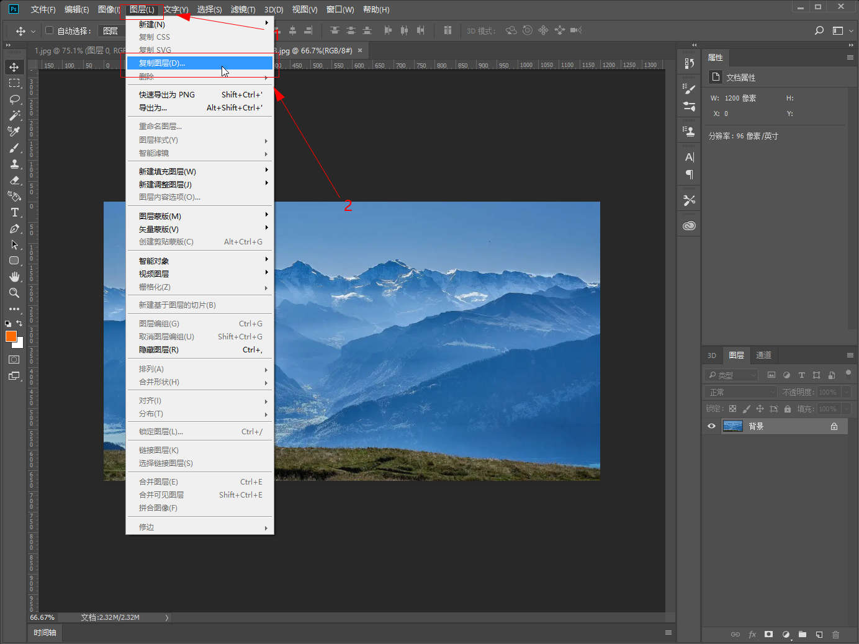Image resolution: width=859 pixels, height=644 pixels.
Task: Switch to the Channels tab
Action: (763, 355)
